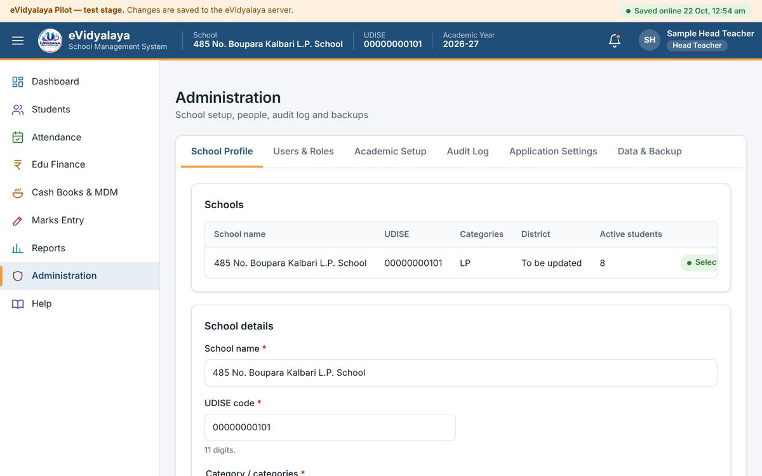This screenshot has width=762, height=476.
Task: Click the Active students column header
Action: (x=631, y=234)
